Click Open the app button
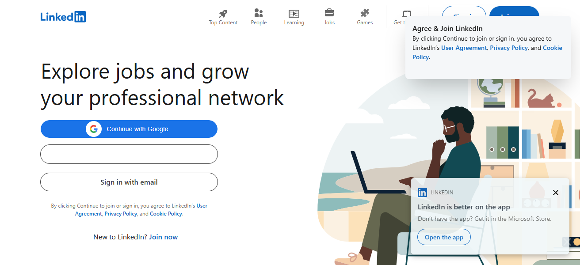580x265 pixels. [444, 237]
